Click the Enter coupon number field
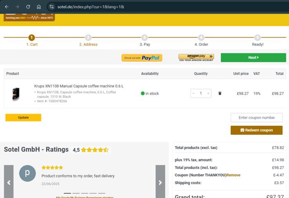This screenshot has height=198, width=289. tap(256, 118)
